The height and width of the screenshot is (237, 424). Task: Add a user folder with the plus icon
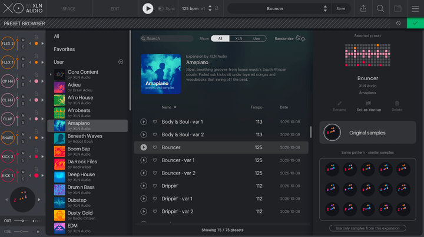tap(121, 62)
